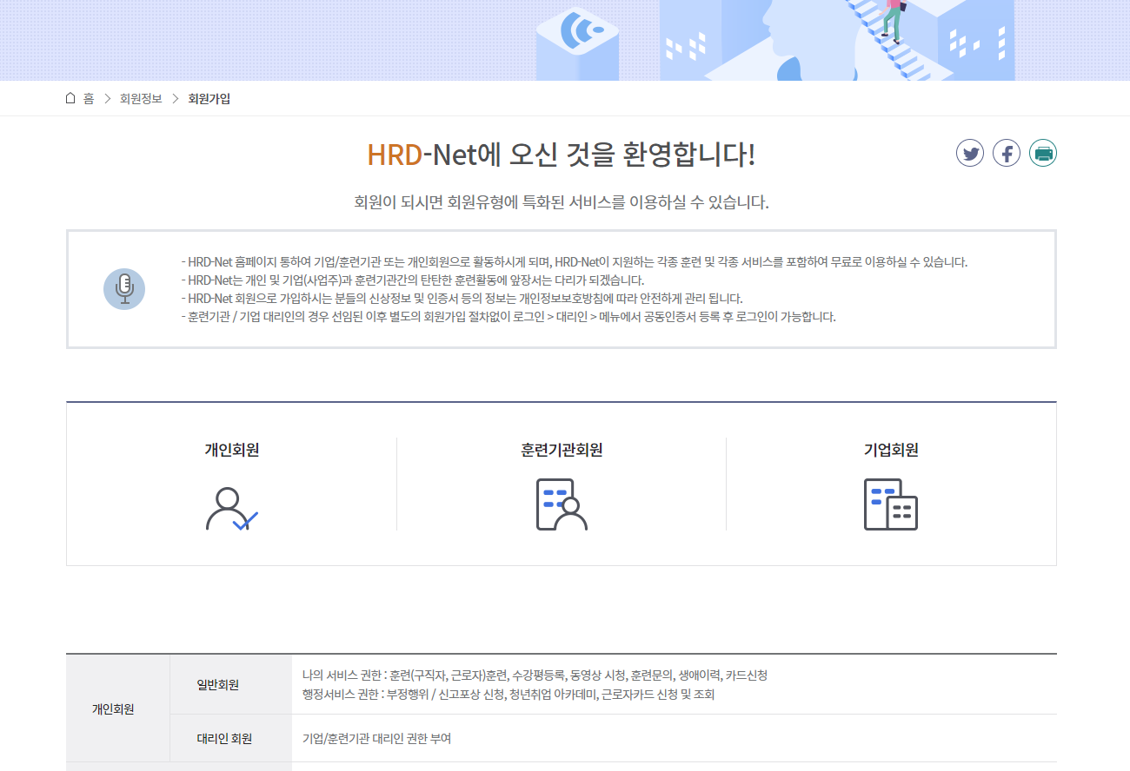Click the 일반회원 table cell
This screenshot has width=1130, height=771.
(231, 684)
